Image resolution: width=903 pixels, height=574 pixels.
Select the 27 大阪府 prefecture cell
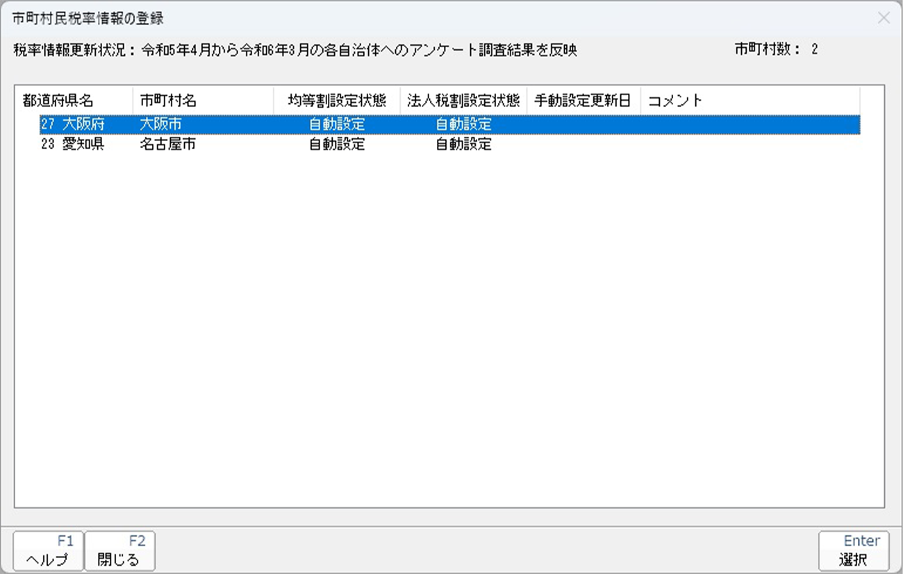click(x=73, y=125)
